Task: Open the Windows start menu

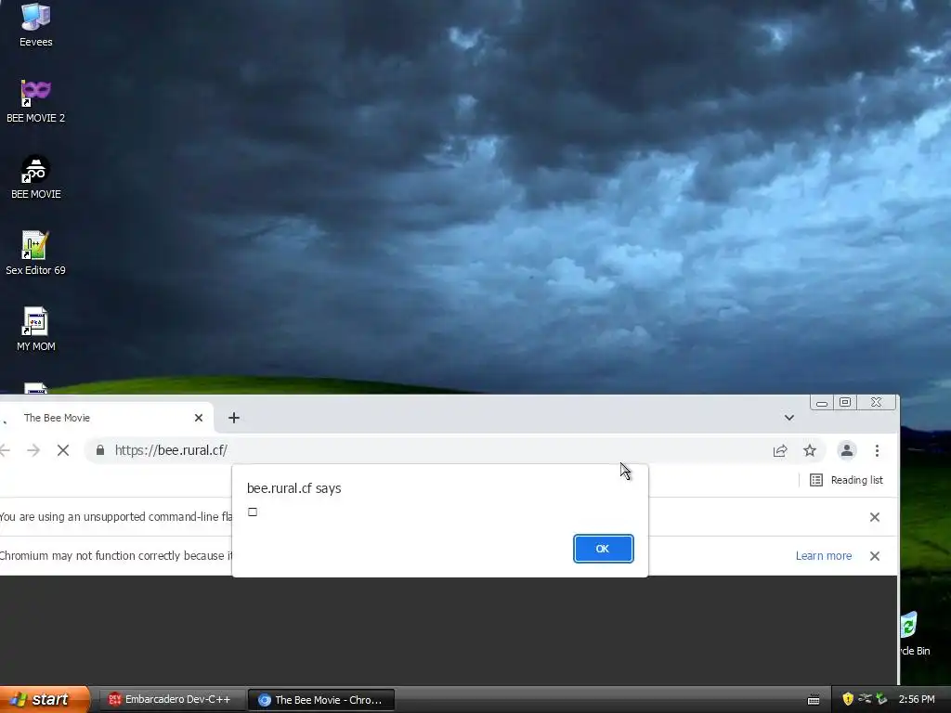Action: tap(45, 700)
